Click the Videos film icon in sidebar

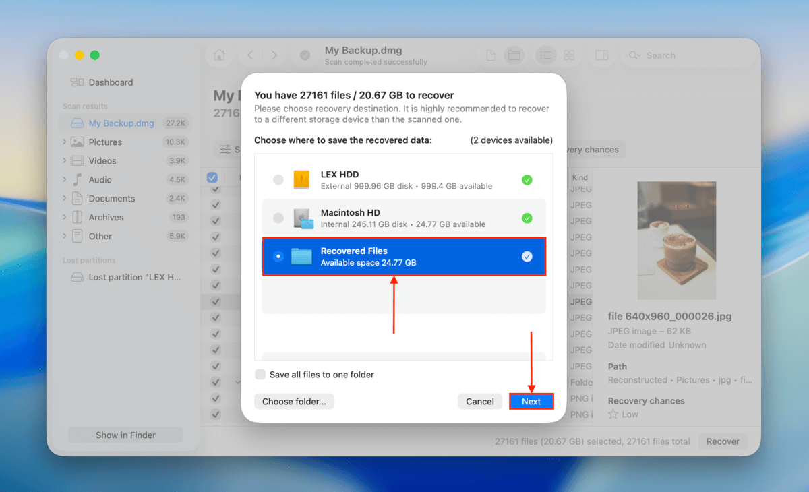[x=78, y=161]
